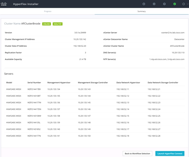Open the settings gear icon

(184, 4)
